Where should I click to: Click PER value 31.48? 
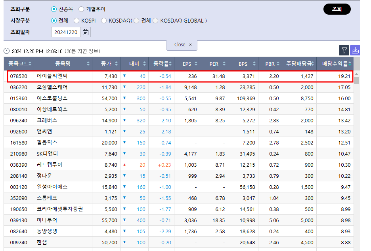[x=219, y=76]
